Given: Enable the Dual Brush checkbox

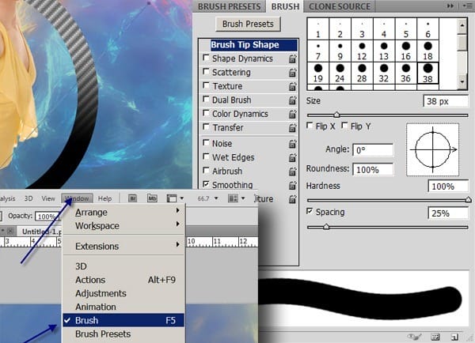Looking at the screenshot, I should [206, 99].
